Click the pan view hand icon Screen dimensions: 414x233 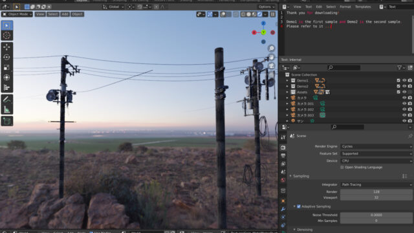(271, 57)
